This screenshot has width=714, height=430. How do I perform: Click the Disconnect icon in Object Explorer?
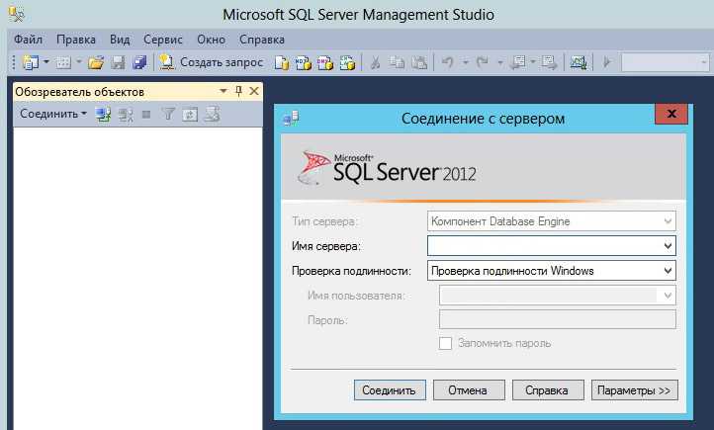click(126, 115)
